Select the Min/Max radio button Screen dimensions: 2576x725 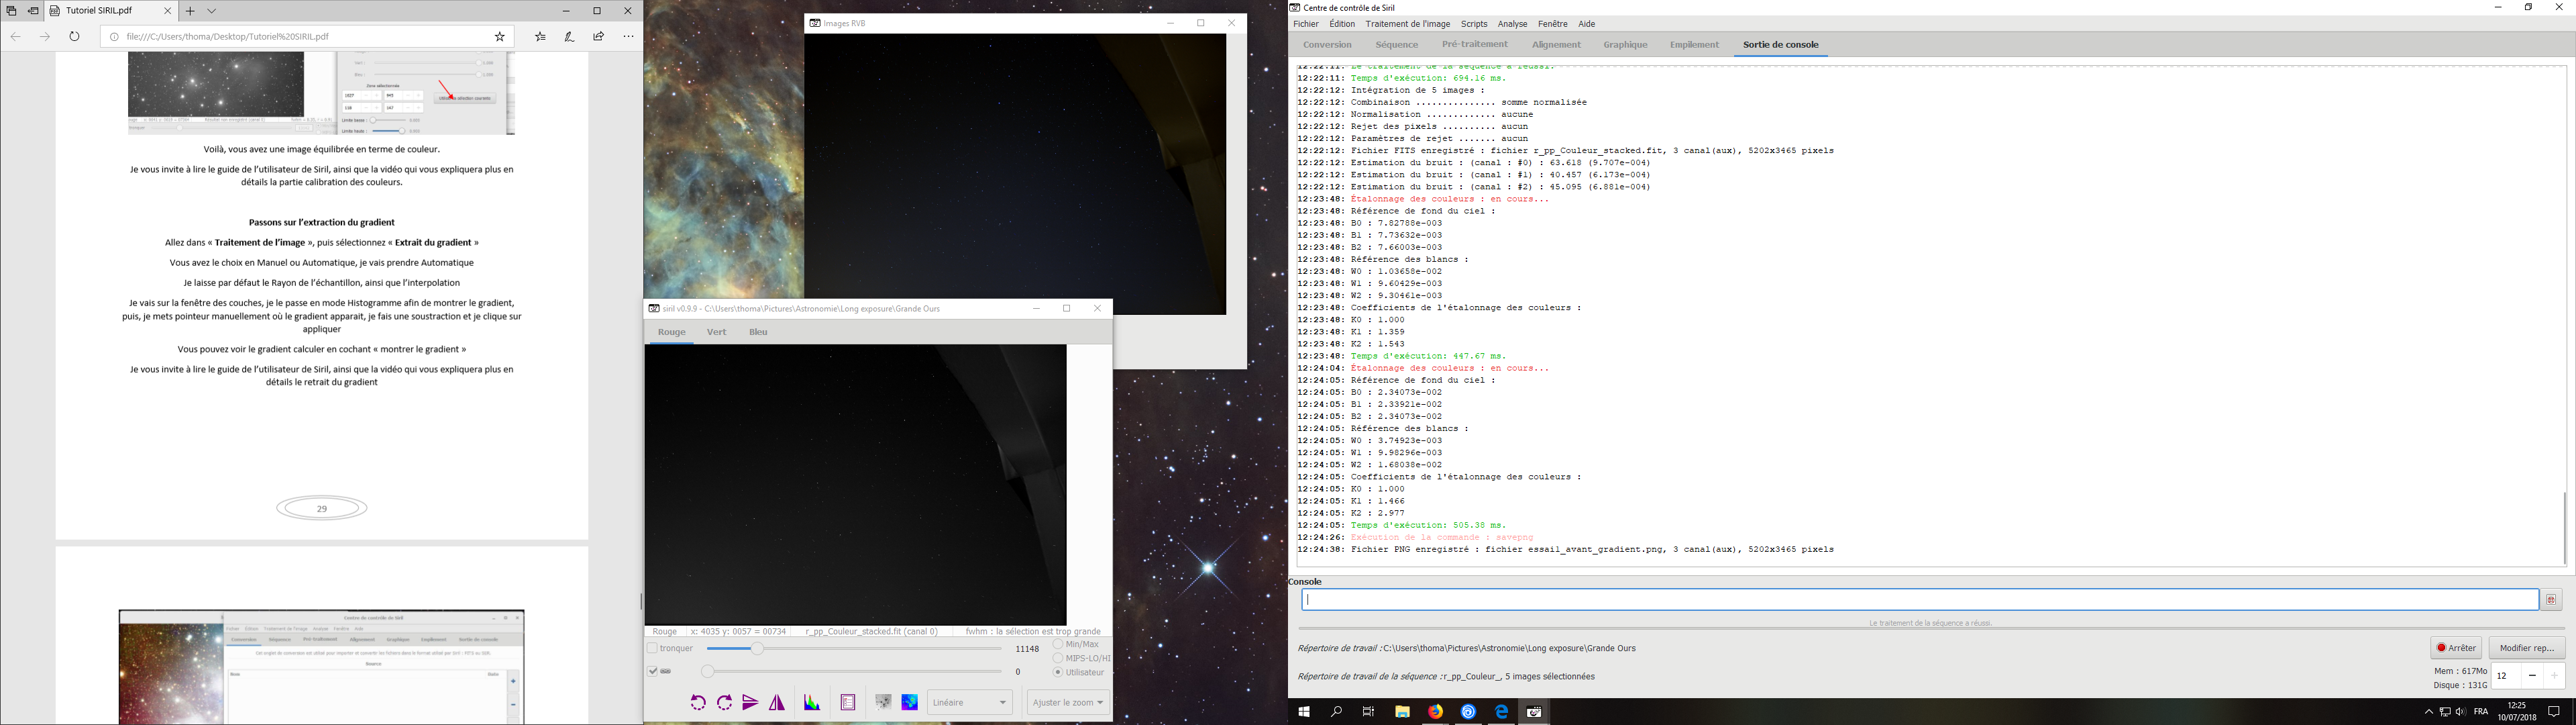coord(1058,644)
